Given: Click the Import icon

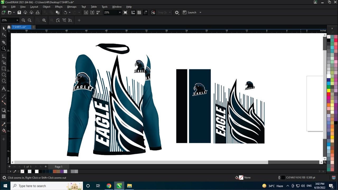Looking at the screenshot, I should 86,12.
